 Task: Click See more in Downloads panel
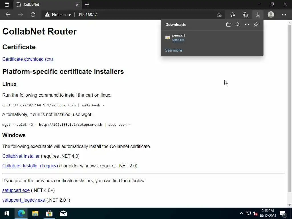(x=174, y=50)
